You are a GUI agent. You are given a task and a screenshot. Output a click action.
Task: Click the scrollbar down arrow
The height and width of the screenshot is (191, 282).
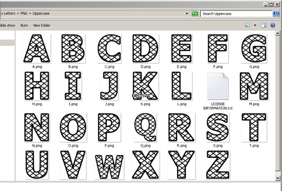click(278, 178)
